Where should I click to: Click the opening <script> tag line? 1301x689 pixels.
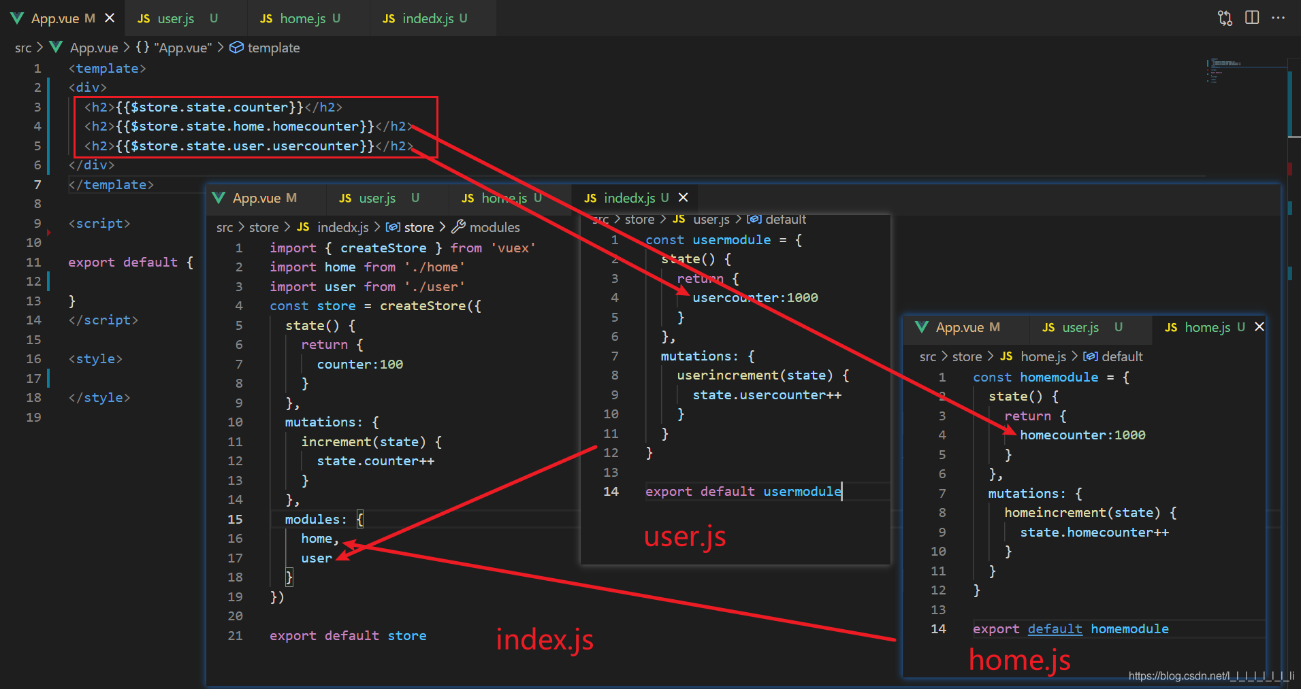(99, 224)
